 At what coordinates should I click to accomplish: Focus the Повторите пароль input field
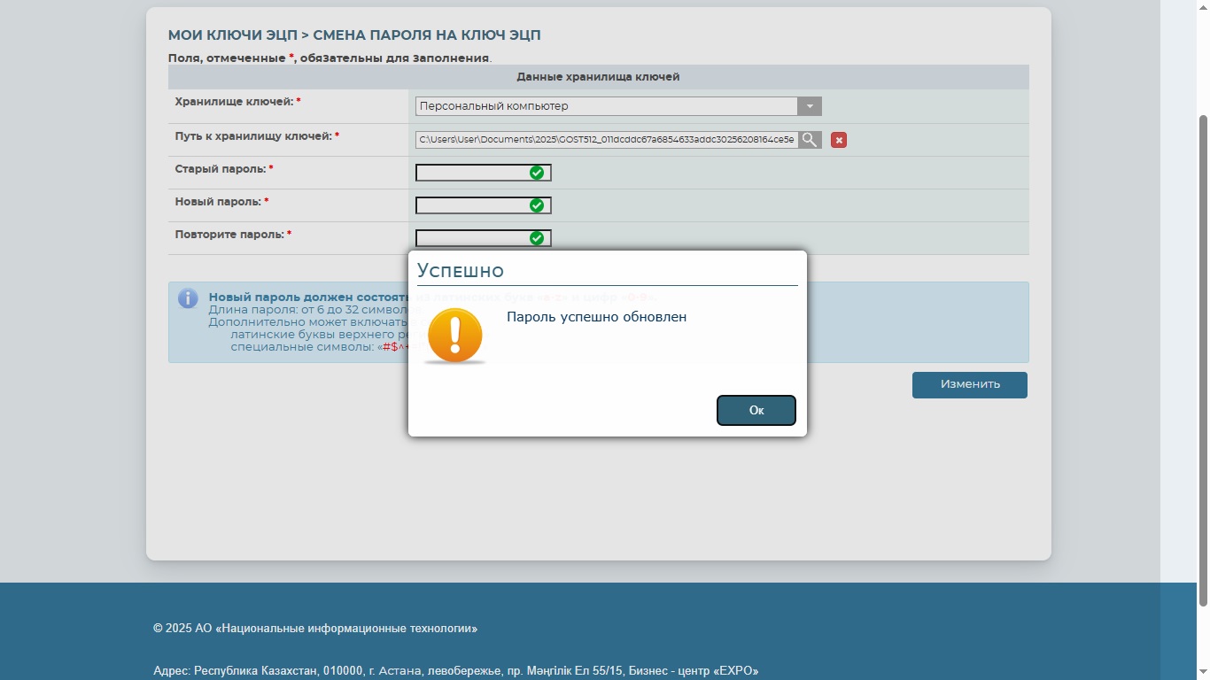471,238
